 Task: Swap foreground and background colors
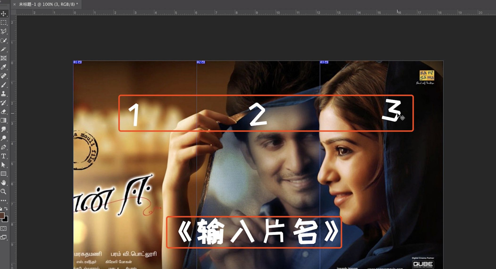tap(6, 209)
